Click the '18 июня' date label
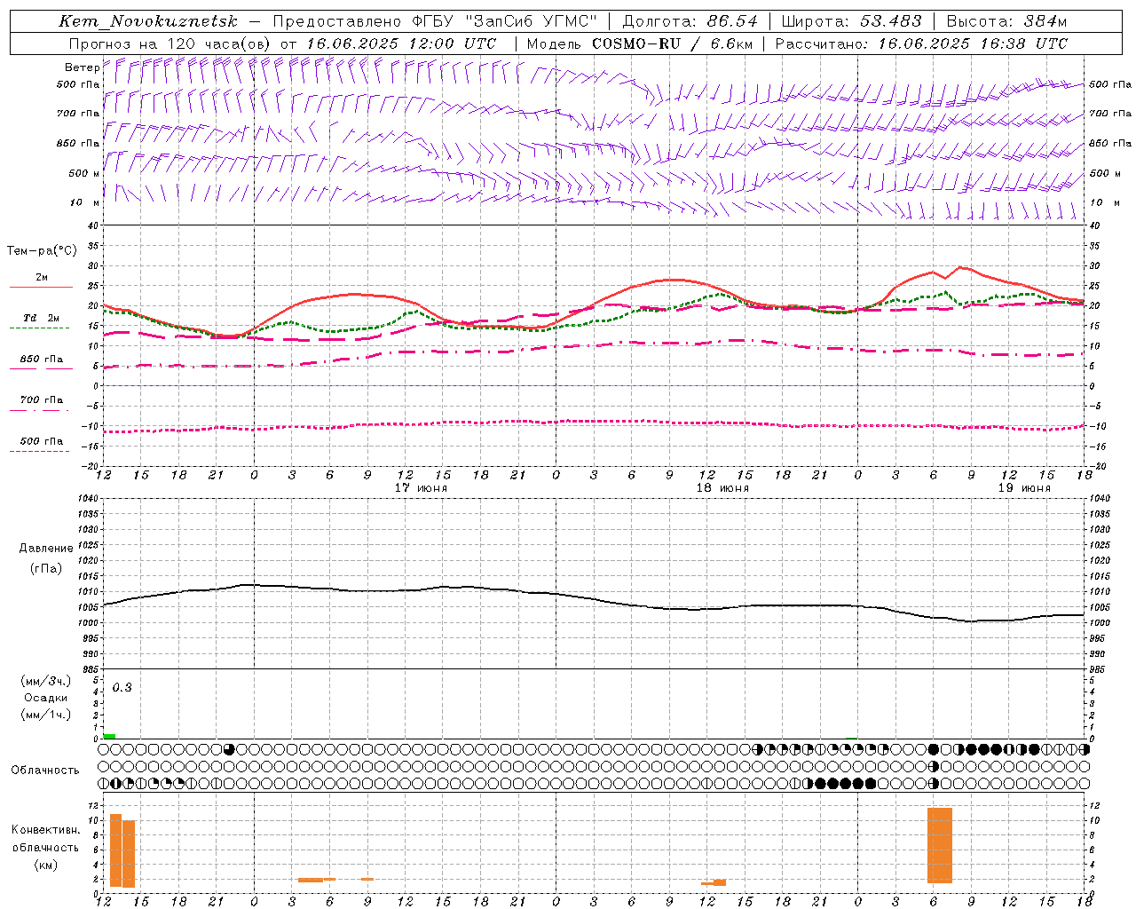1136x909 pixels. [x=722, y=488]
